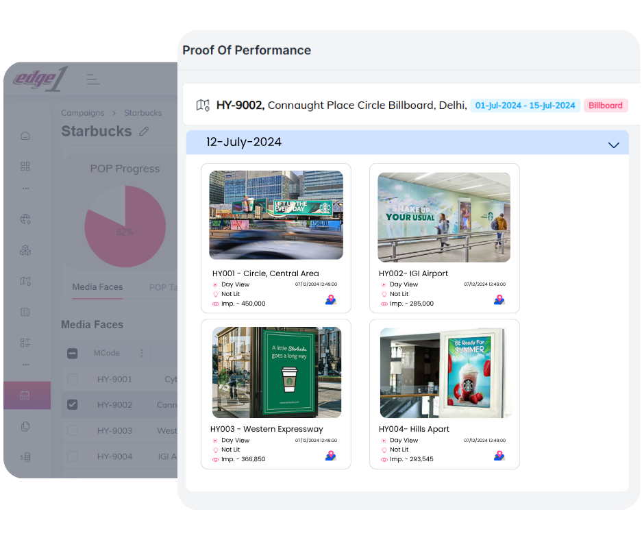Toggle the select-all checkbox in MCode header
Image resolution: width=644 pixels, height=540 pixels.
pyautogui.click(x=73, y=354)
